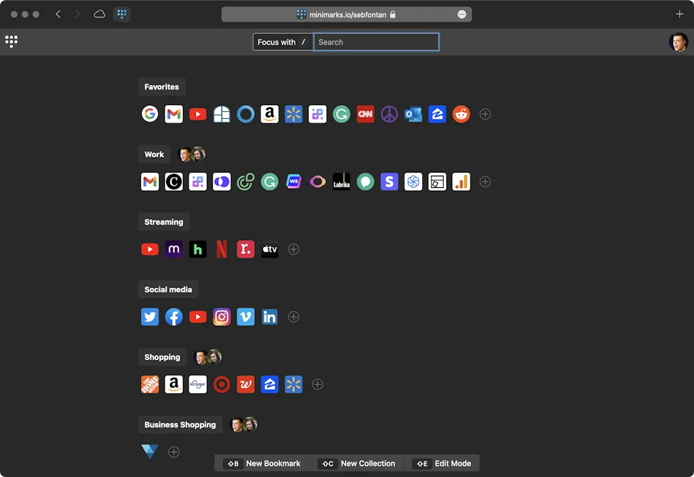Screen dimensions: 694x477
Task: Toggle Edit Mode in the bottom bar
Action: point(442,463)
